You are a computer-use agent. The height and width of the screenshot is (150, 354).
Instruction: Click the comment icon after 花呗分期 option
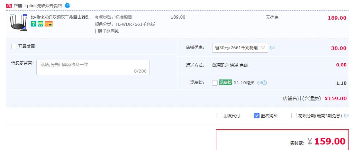(x=346, y=116)
